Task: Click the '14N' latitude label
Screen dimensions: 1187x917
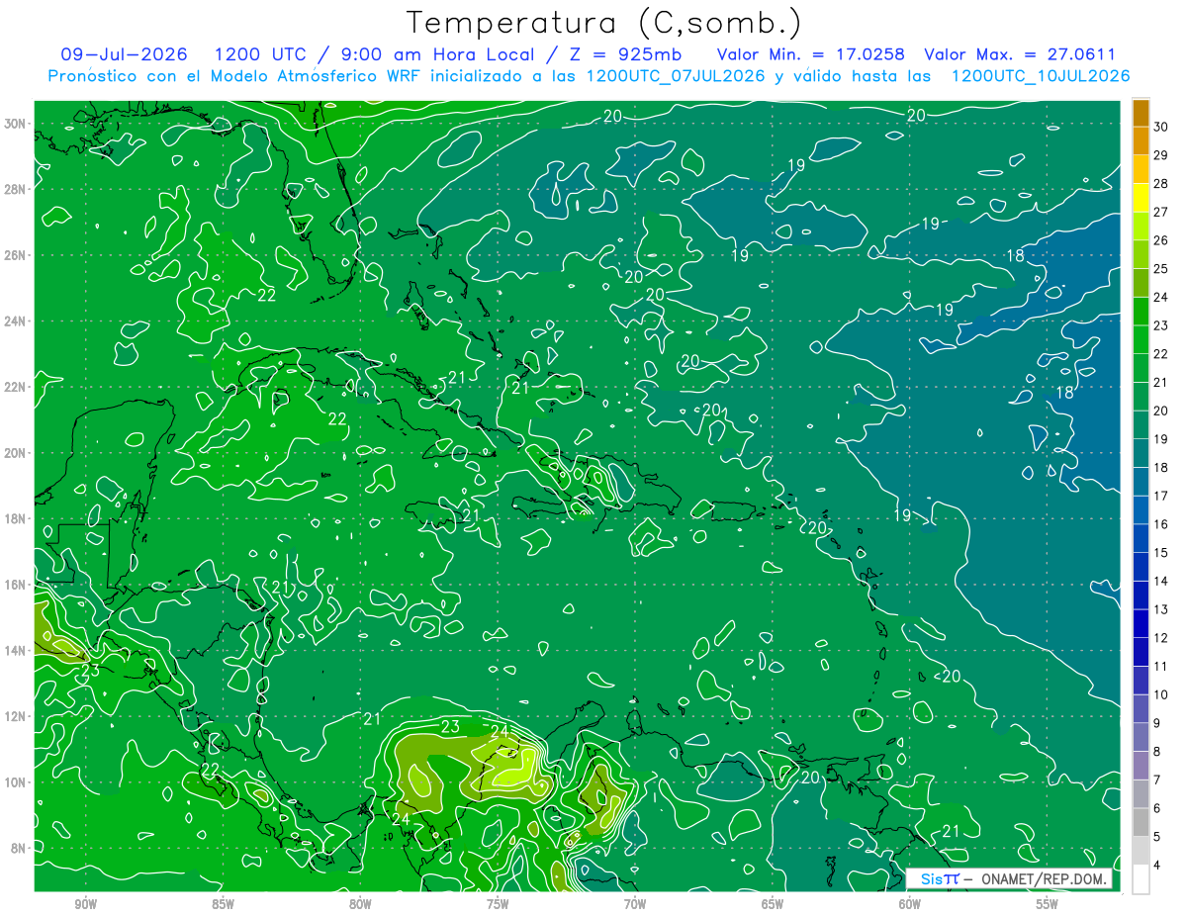Action: (15, 651)
